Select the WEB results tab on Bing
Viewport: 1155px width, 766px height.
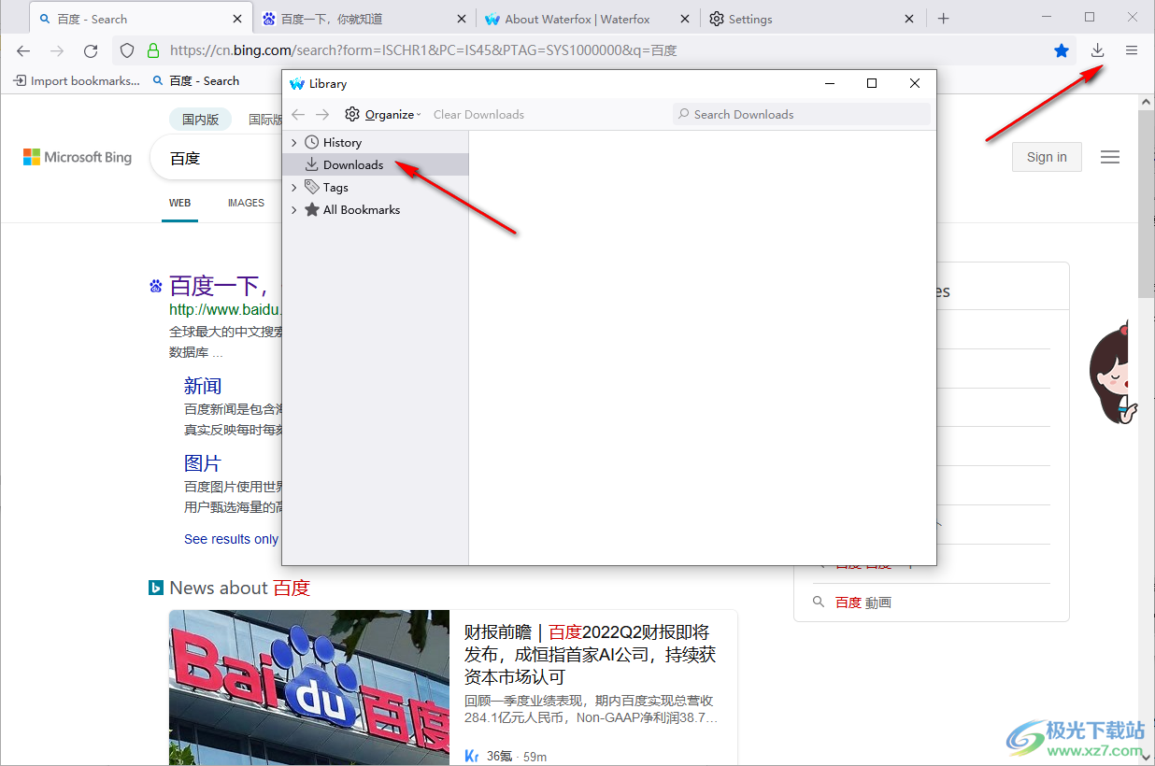(x=179, y=203)
